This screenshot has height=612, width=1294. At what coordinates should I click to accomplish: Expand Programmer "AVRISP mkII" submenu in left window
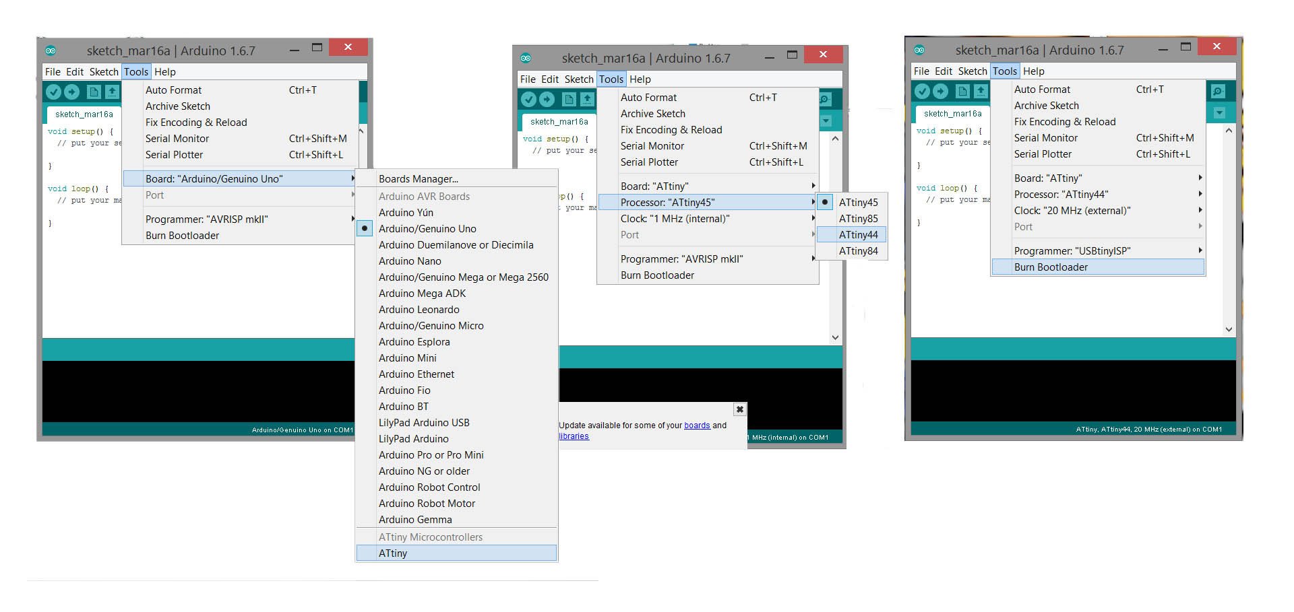tap(239, 219)
